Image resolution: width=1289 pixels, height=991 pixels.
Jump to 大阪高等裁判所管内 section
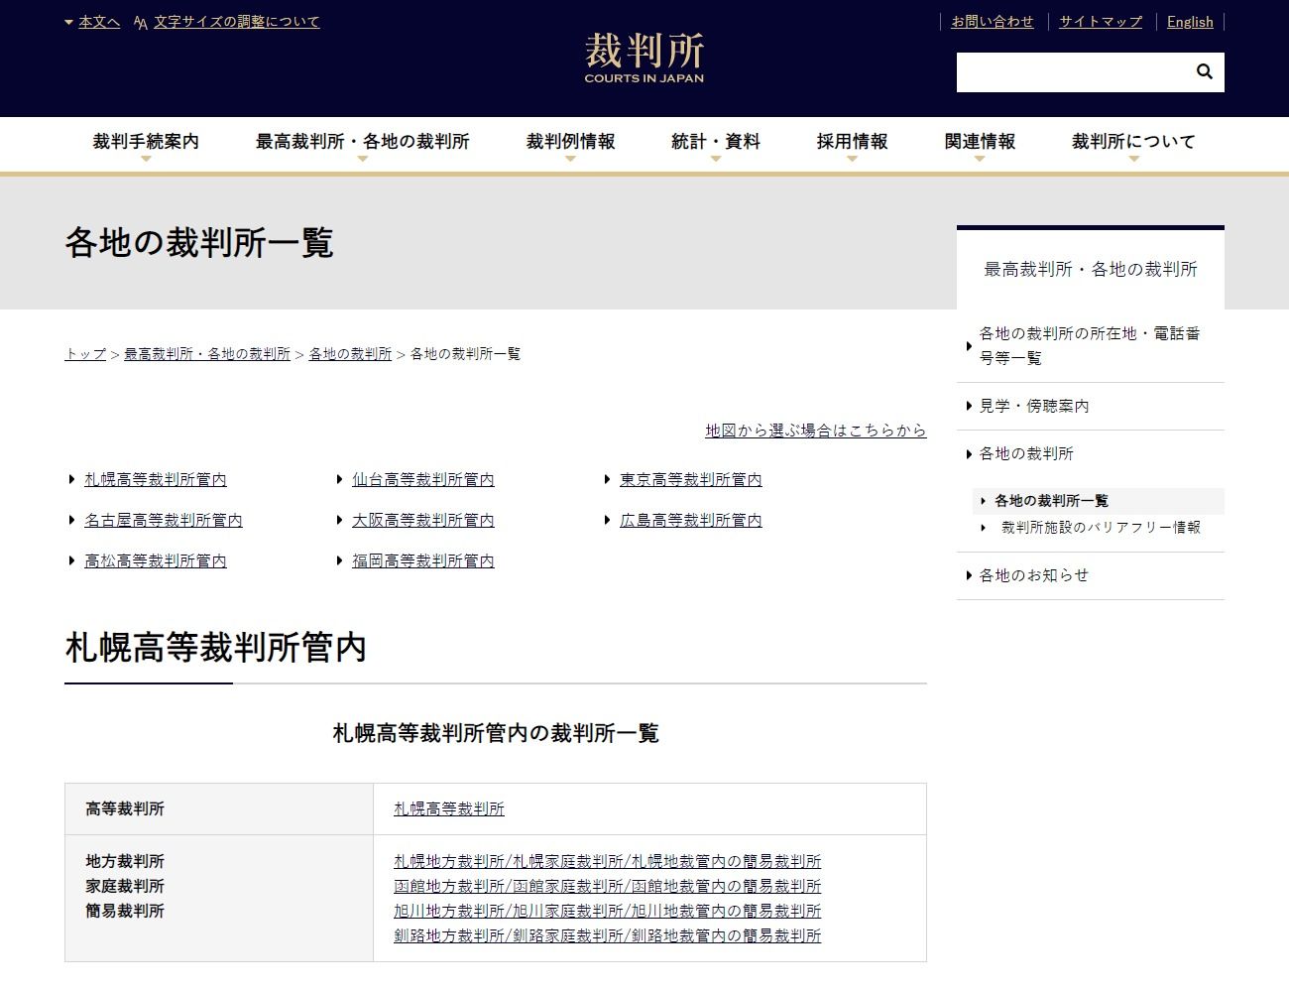click(422, 520)
